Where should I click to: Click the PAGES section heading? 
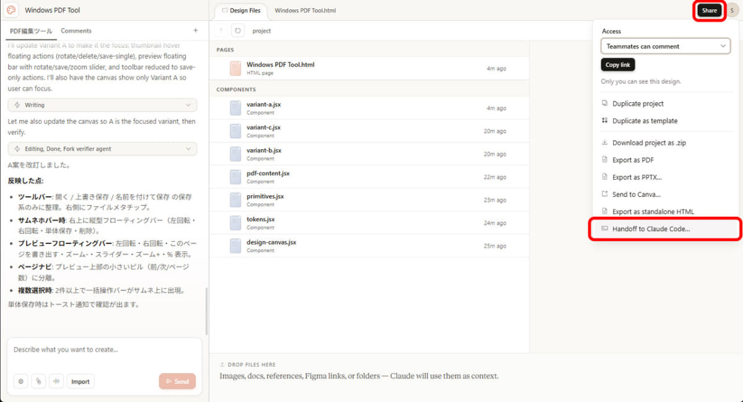click(225, 50)
